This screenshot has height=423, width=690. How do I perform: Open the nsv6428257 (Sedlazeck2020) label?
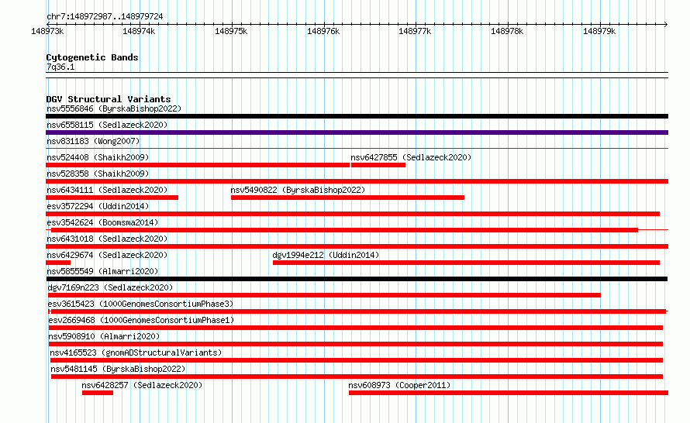[x=142, y=385]
